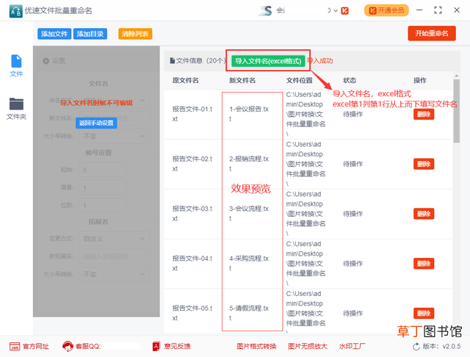Click the 原文件名 column header
The image size is (470, 357).
click(x=185, y=80)
